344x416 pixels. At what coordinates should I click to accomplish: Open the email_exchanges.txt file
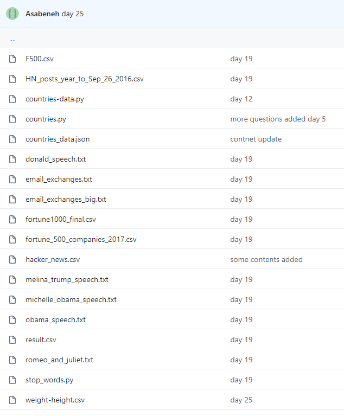pyautogui.click(x=59, y=179)
